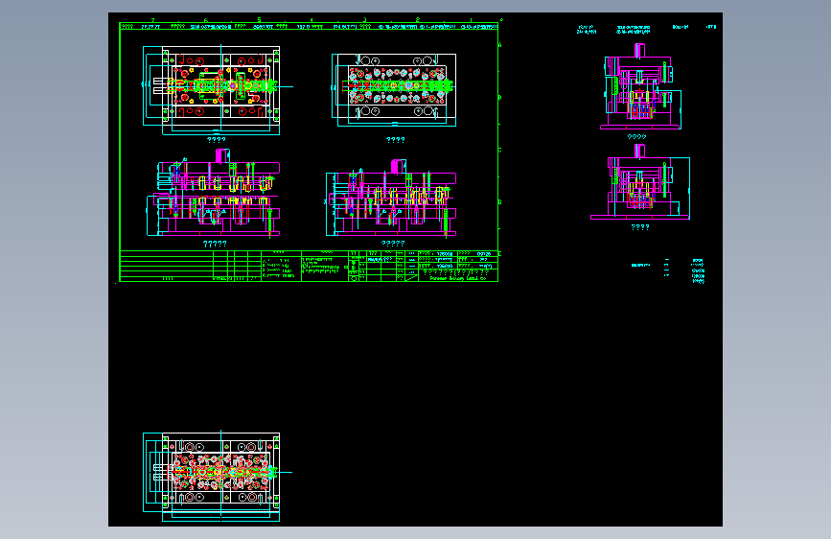Click the revision table at the title block's left
This screenshot has height=539, width=831.
[x=191, y=266]
